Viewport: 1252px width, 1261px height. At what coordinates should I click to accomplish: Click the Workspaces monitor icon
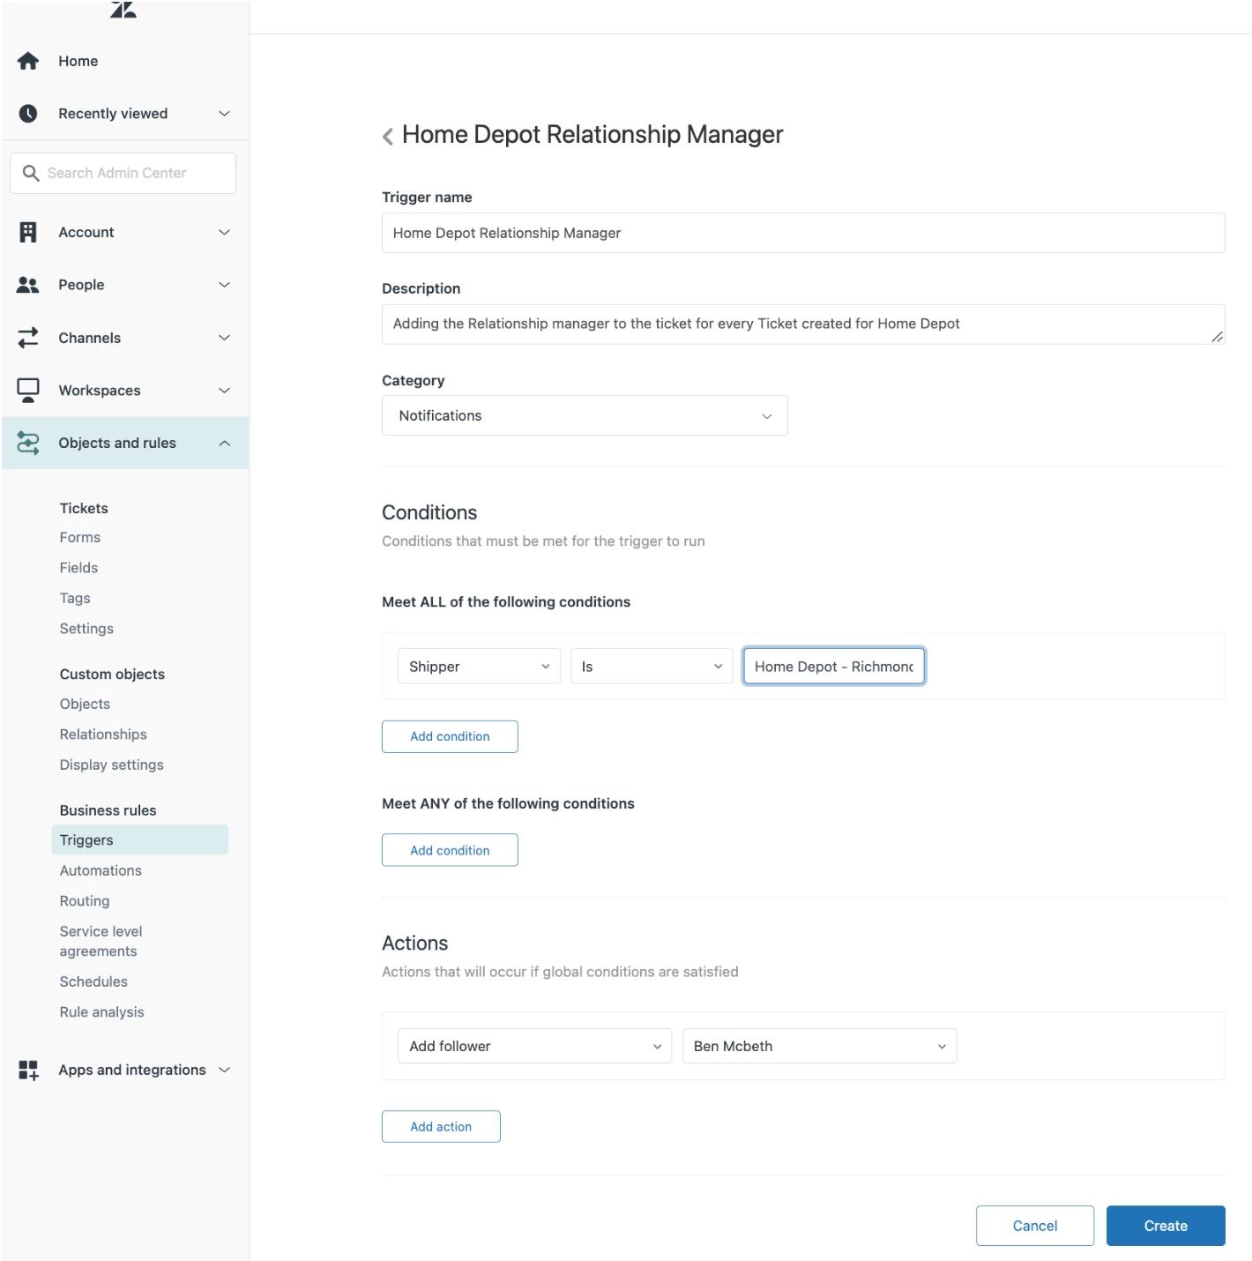click(x=28, y=391)
